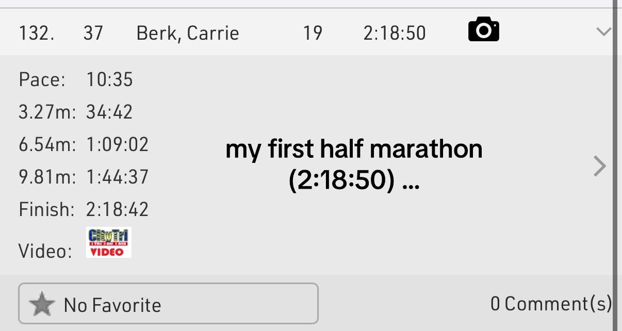Click the age value 19
Viewport: 622px width, 331px height.
312,34
